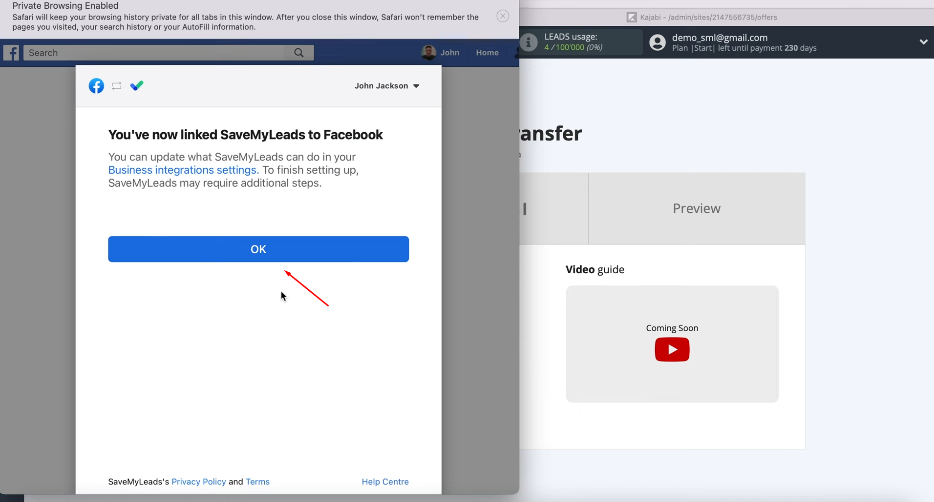Dismiss the Private Browsing banner
This screenshot has height=502, width=934.
(503, 16)
